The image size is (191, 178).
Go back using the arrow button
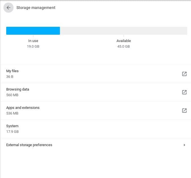(9, 8)
